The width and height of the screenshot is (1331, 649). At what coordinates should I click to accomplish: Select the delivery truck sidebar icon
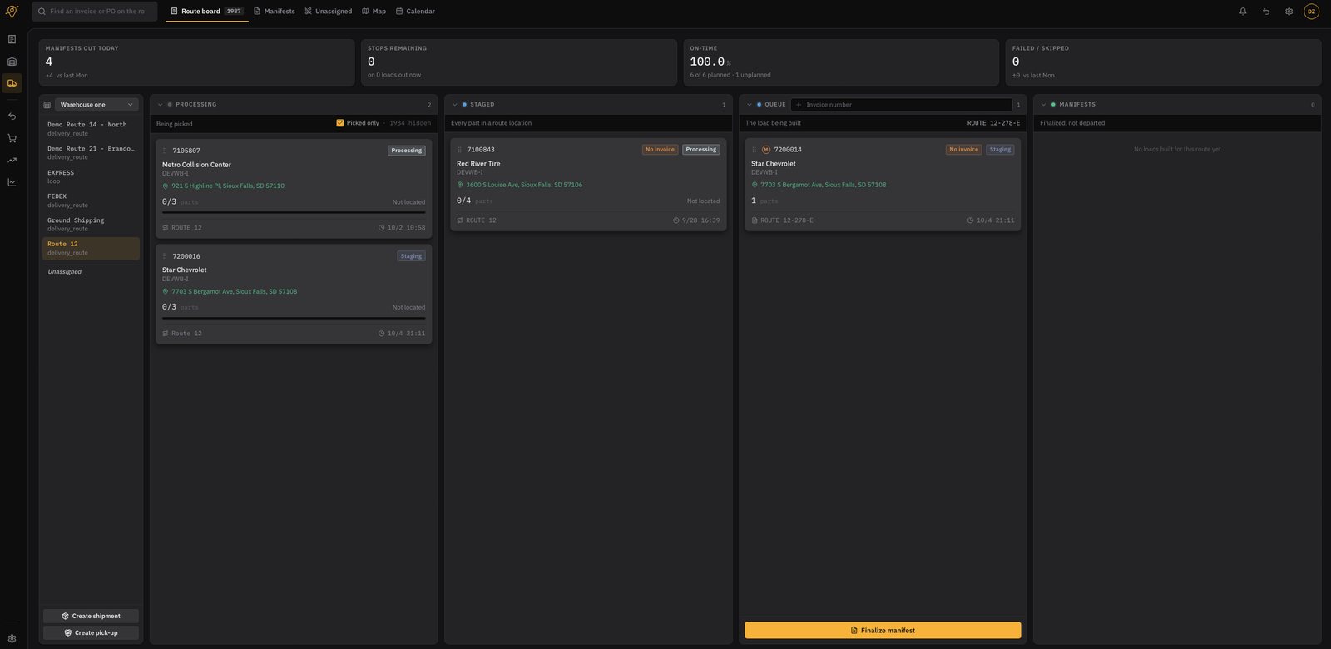[x=12, y=83]
